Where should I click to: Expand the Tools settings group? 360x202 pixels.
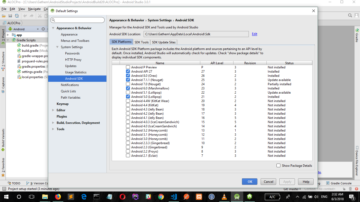tap(53, 129)
